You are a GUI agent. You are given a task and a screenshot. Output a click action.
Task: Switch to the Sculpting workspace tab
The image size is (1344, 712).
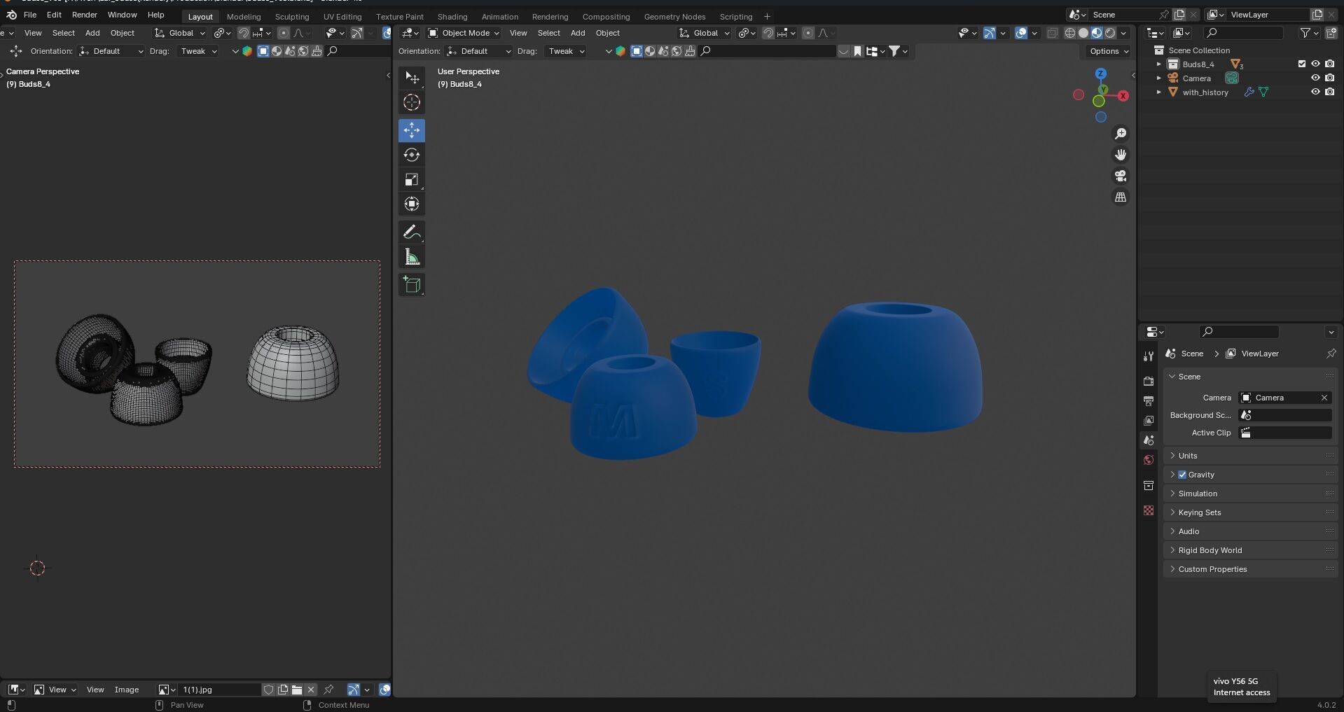pos(292,17)
